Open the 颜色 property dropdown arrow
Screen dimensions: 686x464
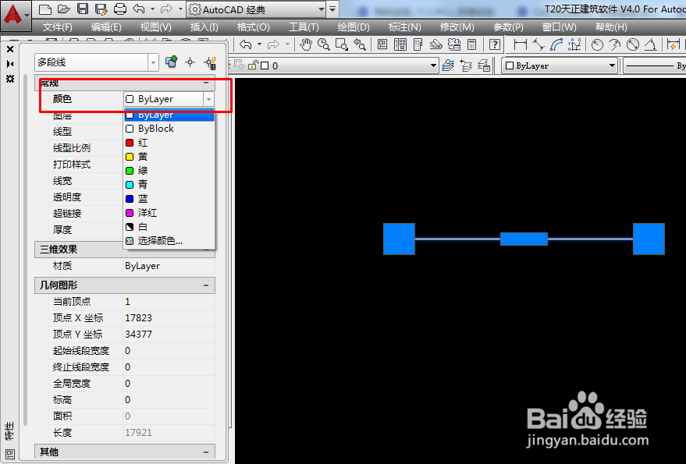click(x=208, y=99)
